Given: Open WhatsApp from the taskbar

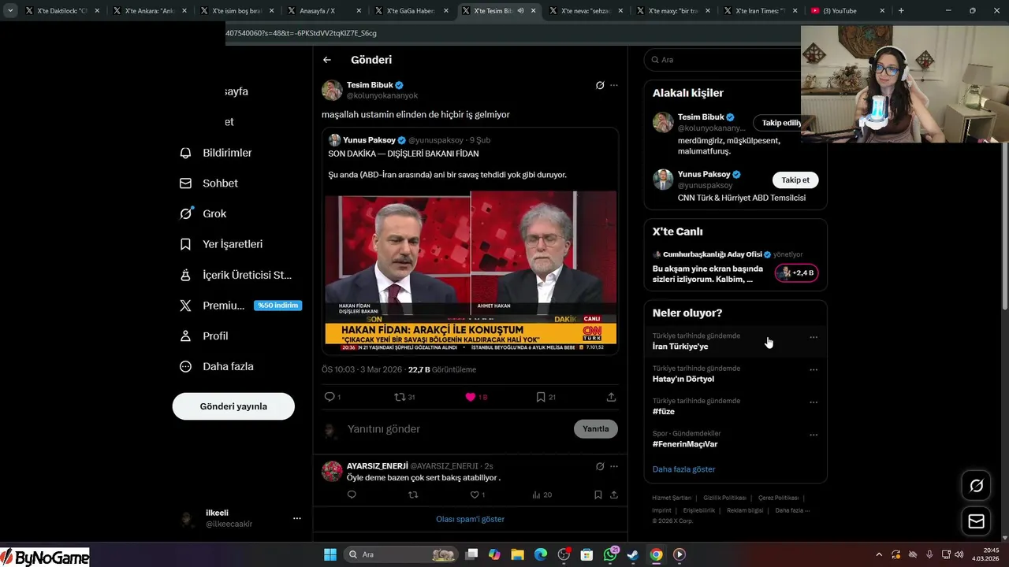Looking at the screenshot, I should click(610, 554).
